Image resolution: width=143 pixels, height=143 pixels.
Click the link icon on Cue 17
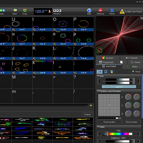pyautogui.click(x=14, y=44)
